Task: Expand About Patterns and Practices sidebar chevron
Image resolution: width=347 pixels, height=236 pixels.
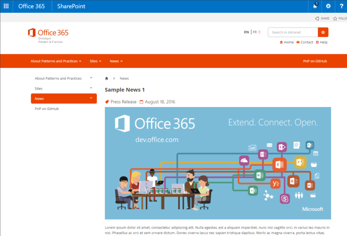Action: click(x=91, y=78)
